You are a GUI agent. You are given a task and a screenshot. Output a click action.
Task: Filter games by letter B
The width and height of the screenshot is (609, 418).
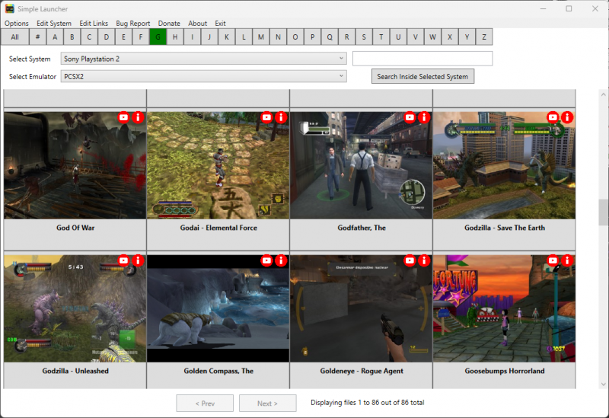point(72,37)
